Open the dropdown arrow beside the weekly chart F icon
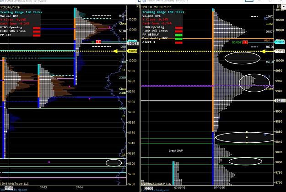This screenshot has height=192, width=286. click(x=284, y=6)
